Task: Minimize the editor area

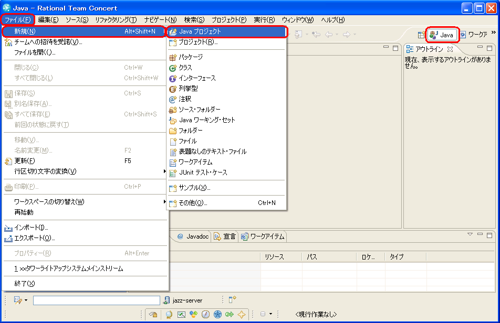Action: coord(386,47)
